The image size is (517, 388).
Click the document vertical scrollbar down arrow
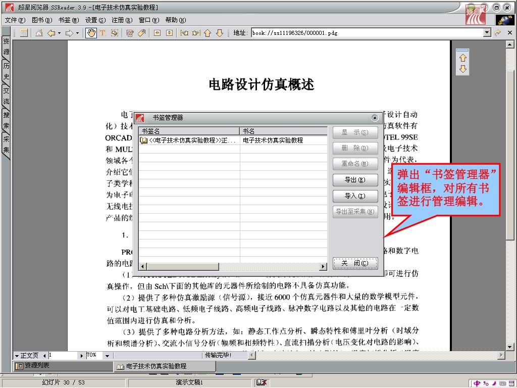pyautogui.click(x=510, y=347)
